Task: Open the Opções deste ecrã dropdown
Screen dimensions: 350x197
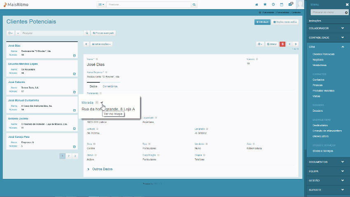Action: click(x=285, y=22)
